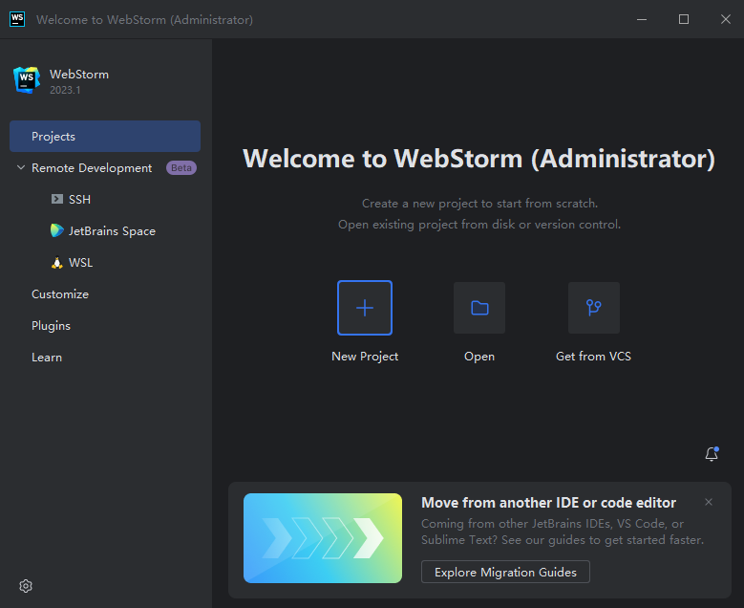Click the SSH terminal icon
This screenshot has height=608, width=744.
click(57, 199)
